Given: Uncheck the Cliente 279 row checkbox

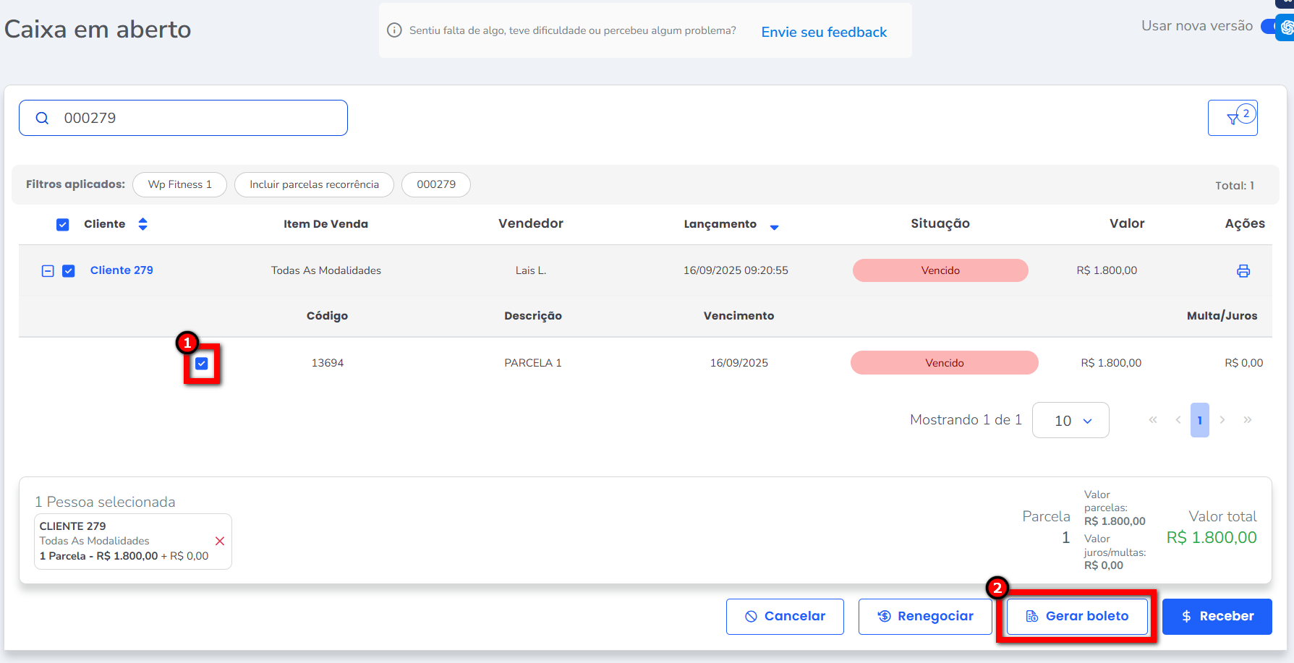Looking at the screenshot, I should pyautogui.click(x=69, y=271).
